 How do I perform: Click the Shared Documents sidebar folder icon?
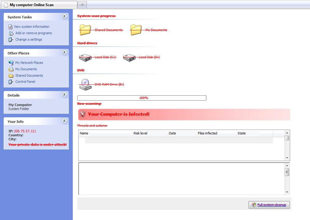[x=11, y=75]
